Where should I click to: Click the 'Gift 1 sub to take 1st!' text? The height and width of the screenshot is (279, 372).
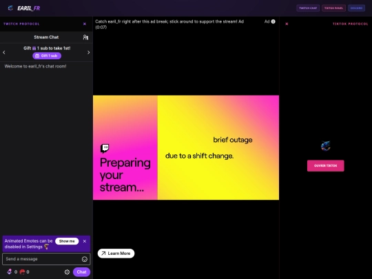47,48
